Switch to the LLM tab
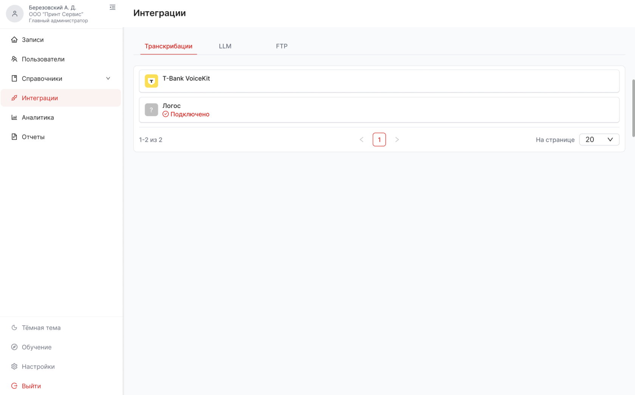635x395 pixels. tap(225, 46)
